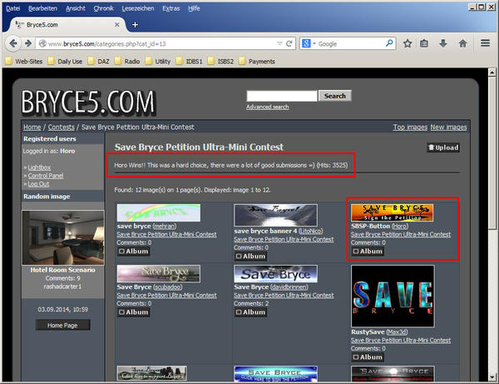Click the scroll up arrow of page scrollbar
This screenshot has height=384, width=499.
(492, 72)
